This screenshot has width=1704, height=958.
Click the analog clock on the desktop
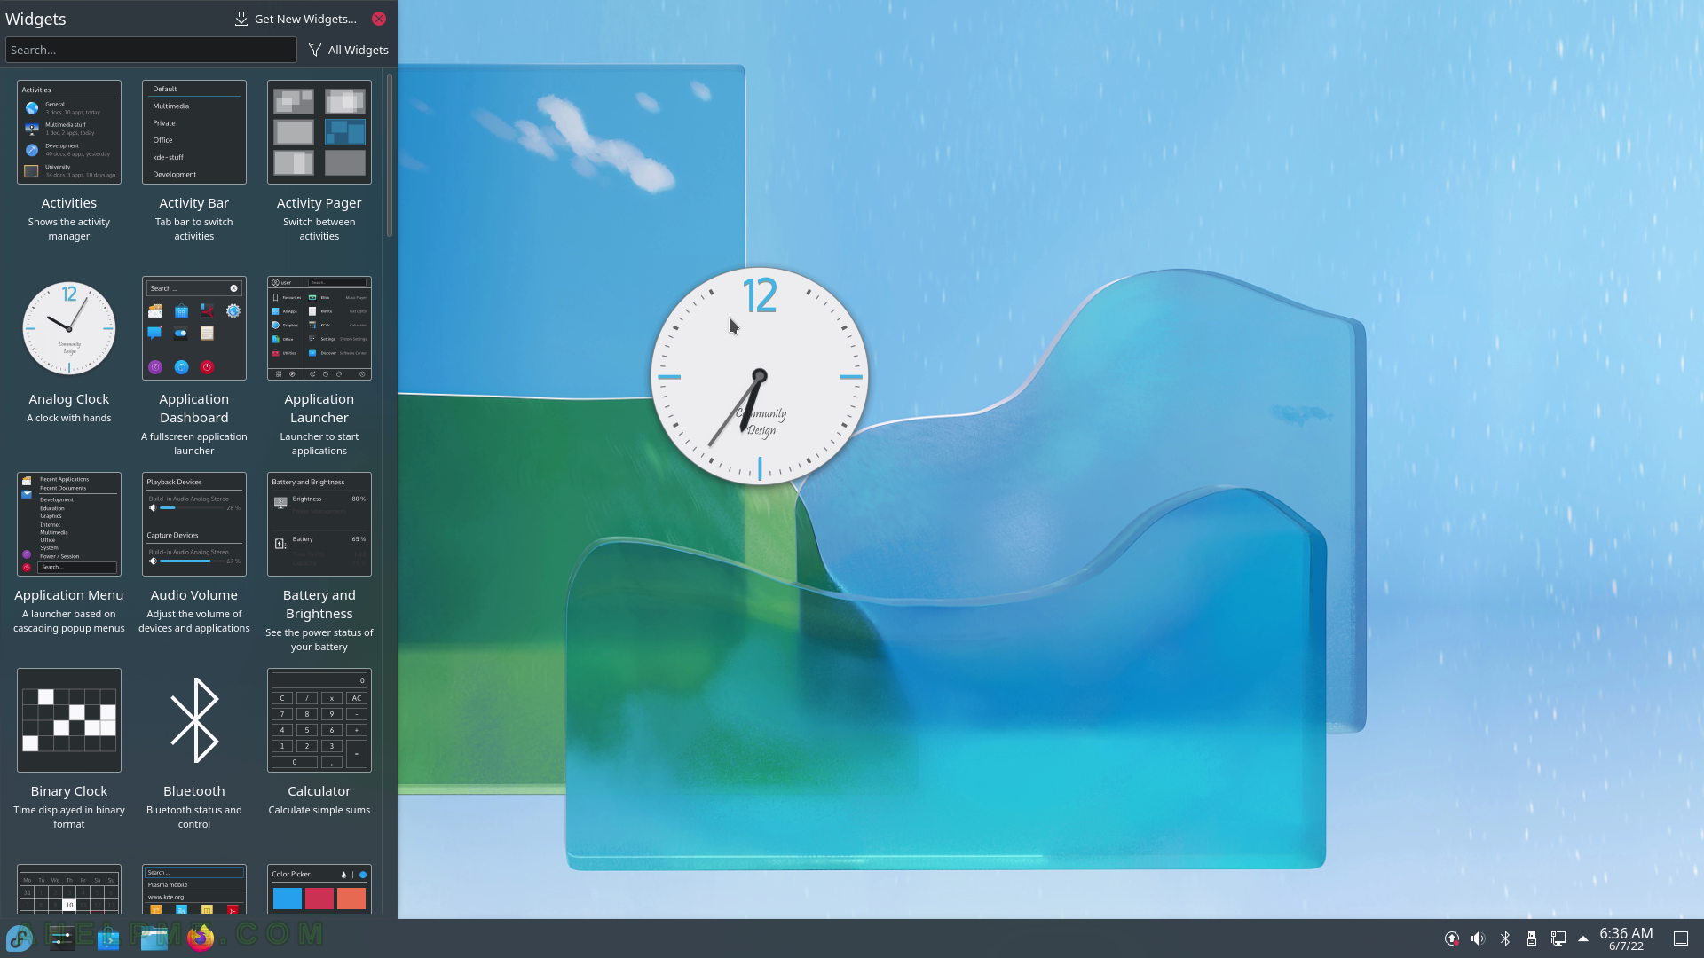coord(760,376)
